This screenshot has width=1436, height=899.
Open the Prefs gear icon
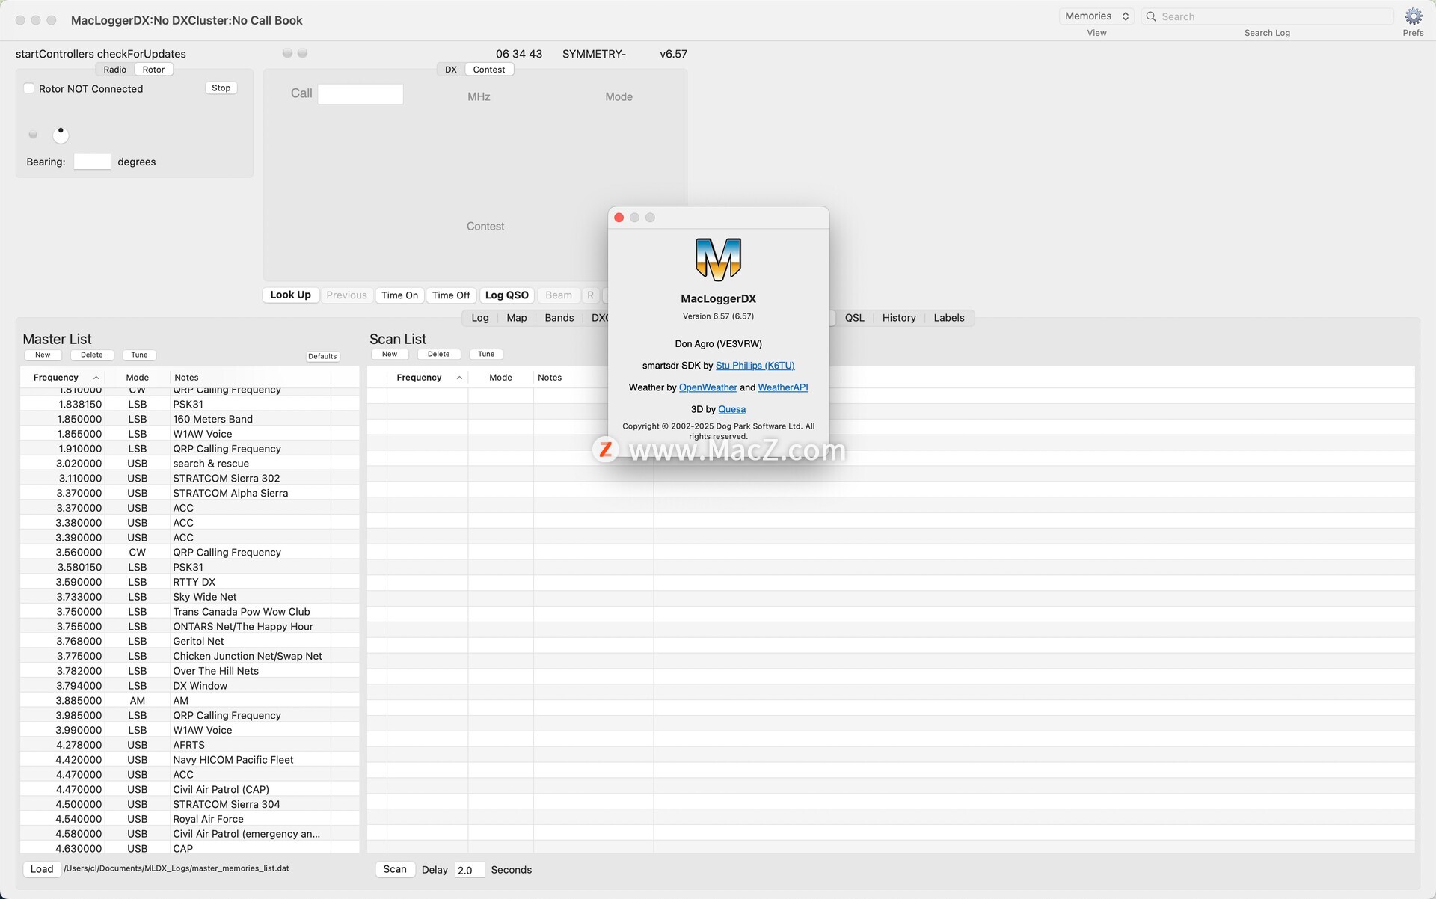pyautogui.click(x=1413, y=17)
